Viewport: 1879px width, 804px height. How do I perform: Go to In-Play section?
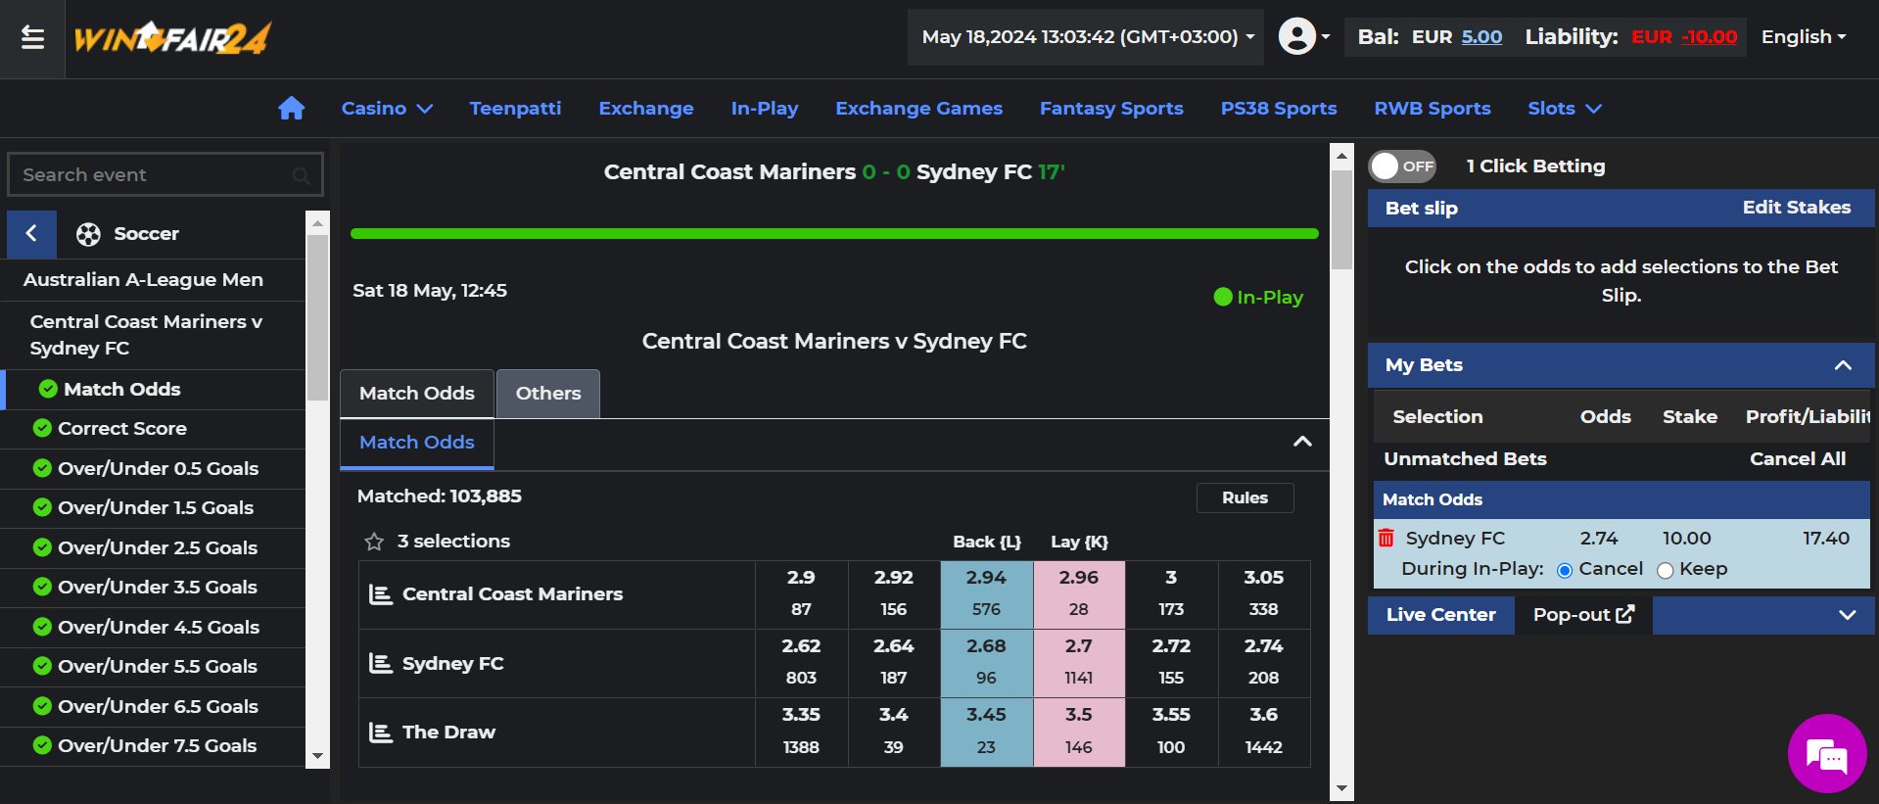coord(765,109)
